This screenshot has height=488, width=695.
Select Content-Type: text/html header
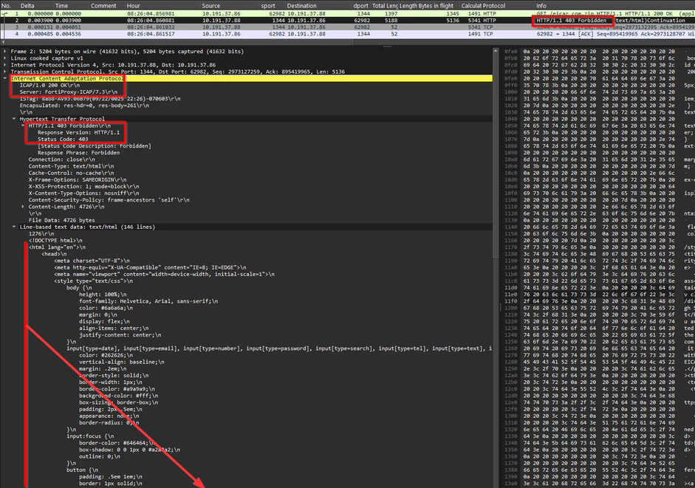pos(72,166)
